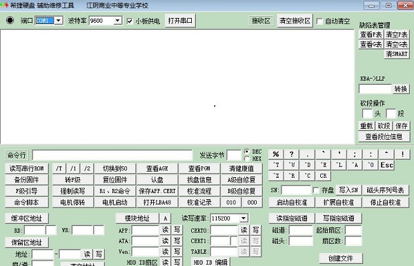Image resolution: width=414 pixels, height=266 pixels.
Task: Click the /2 level button
Action: tap(87, 168)
